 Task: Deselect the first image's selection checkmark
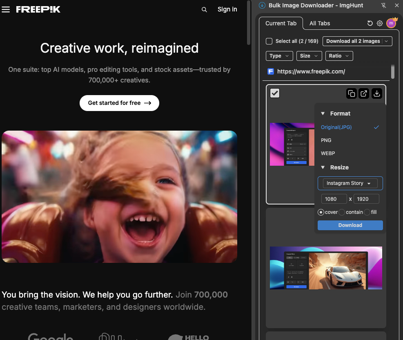click(275, 93)
